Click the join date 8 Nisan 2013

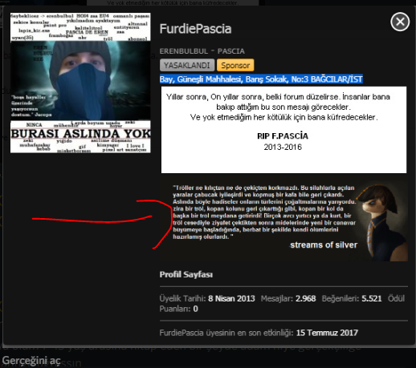231,298
